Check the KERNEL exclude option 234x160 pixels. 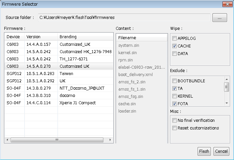point(174,96)
